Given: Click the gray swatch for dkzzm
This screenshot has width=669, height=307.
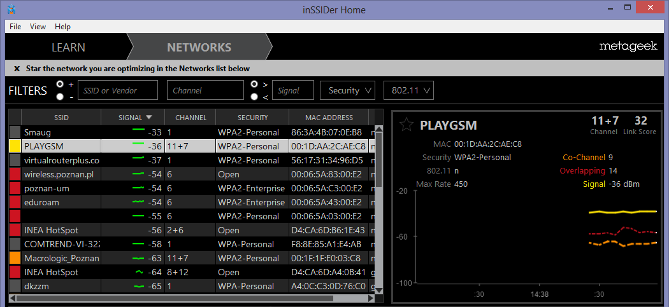Looking at the screenshot, I should (x=15, y=286).
